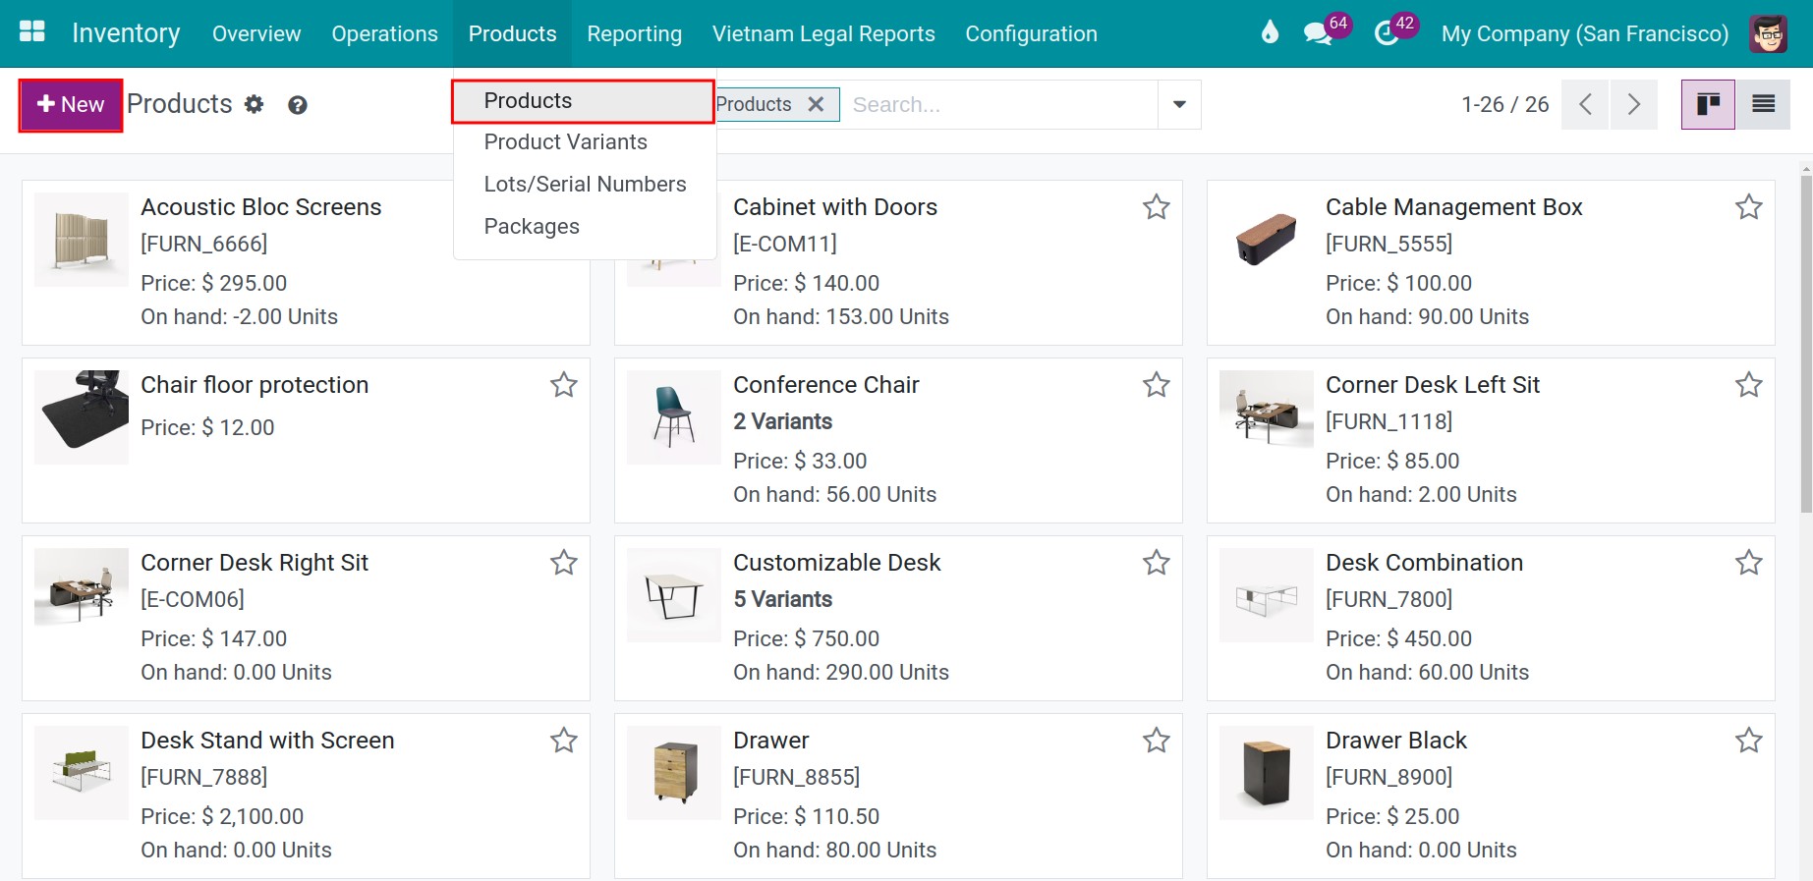1813x881 pixels.
Task: Click '5 Variants' on Customizable Desk
Action: click(x=783, y=599)
